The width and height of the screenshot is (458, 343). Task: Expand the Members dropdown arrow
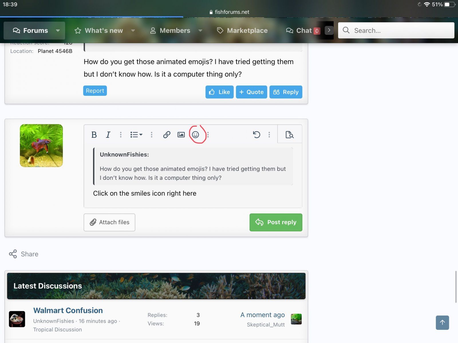tap(200, 31)
